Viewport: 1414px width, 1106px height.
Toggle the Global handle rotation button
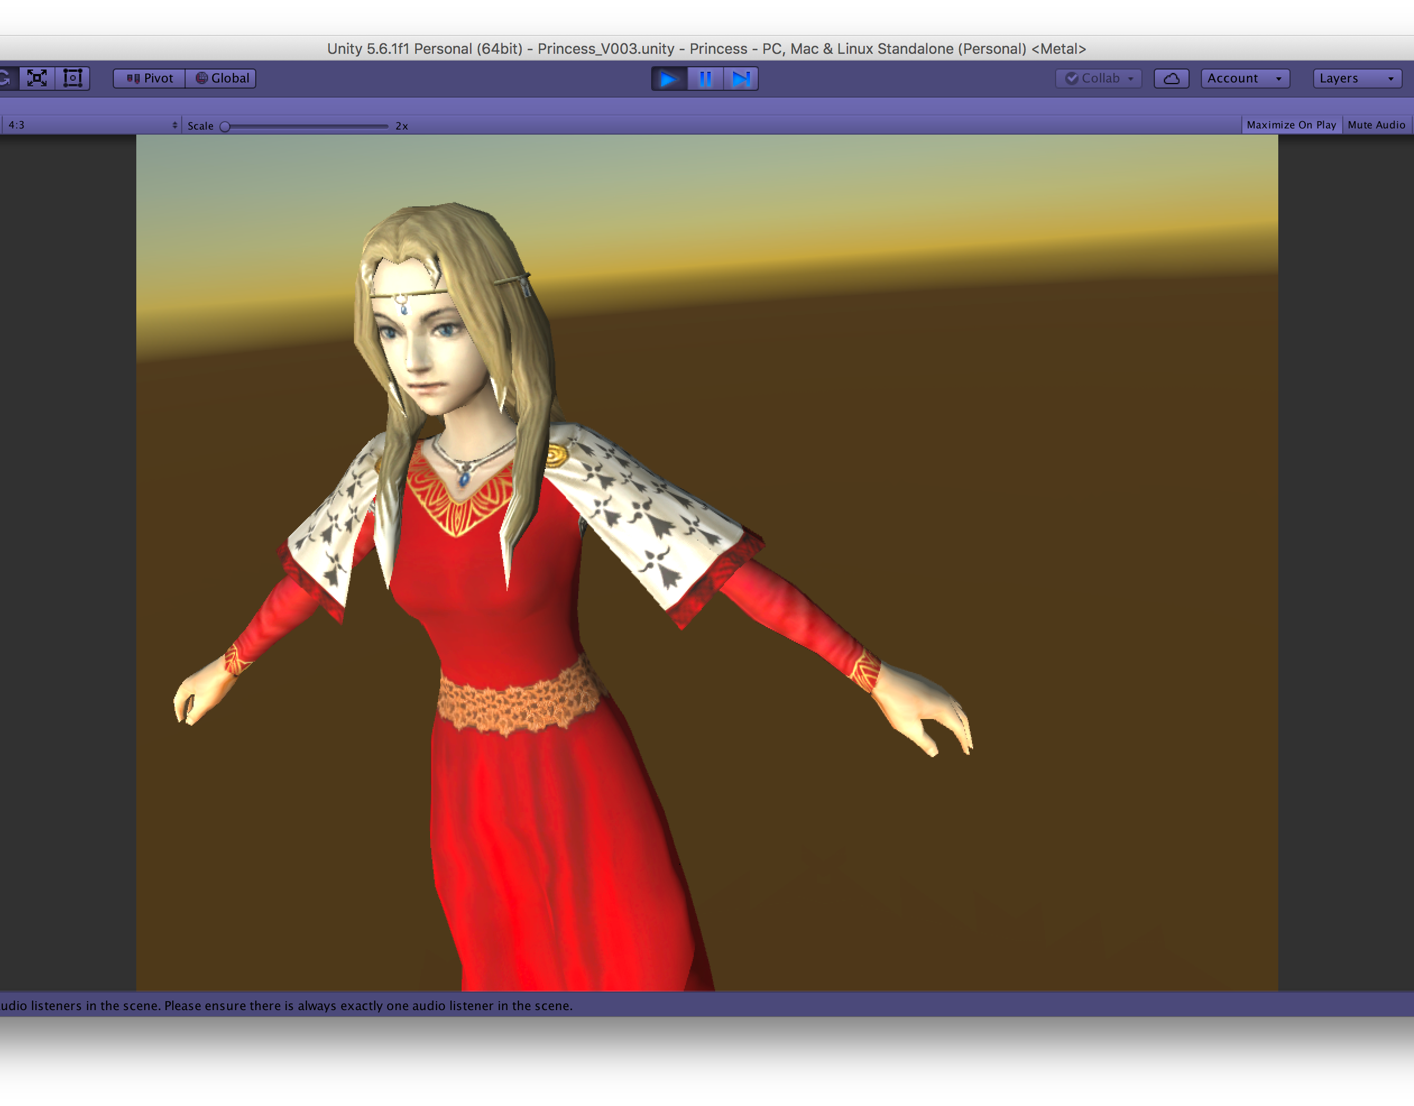[222, 79]
